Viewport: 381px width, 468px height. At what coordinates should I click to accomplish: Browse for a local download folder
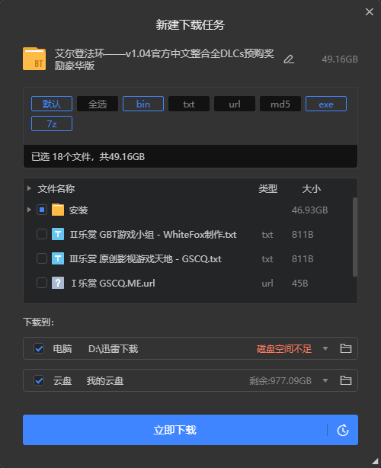click(346, 348)
